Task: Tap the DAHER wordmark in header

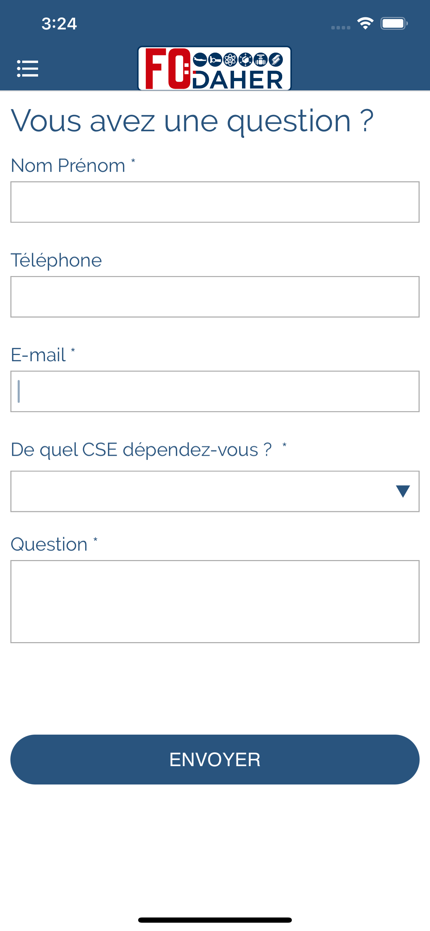Action: (238, 80)
